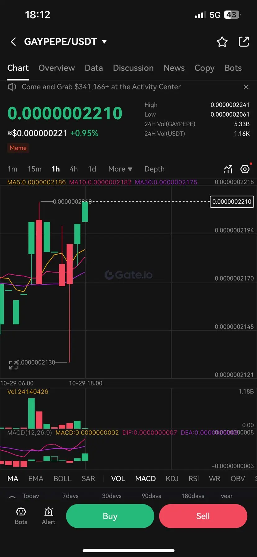Tap the 24H Vol(USDT) 1.16K value
This screenshot has height=557, width=257.
pos(242,134)
